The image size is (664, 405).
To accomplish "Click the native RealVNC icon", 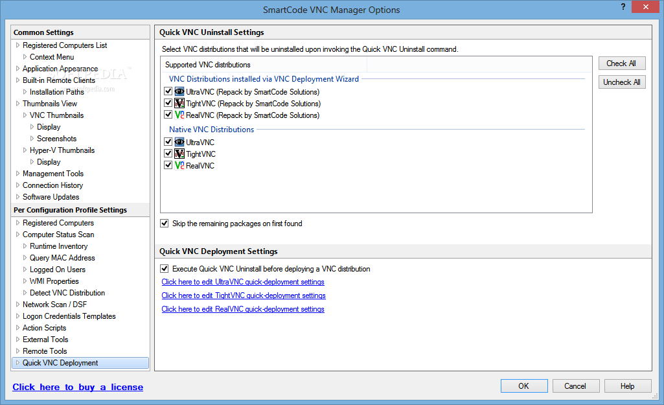I will 179,165.
